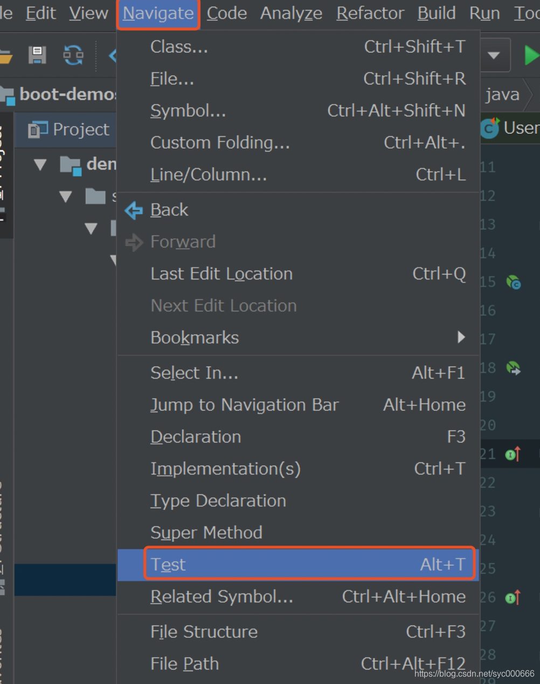Open the Analyze menu

(291, 13)
